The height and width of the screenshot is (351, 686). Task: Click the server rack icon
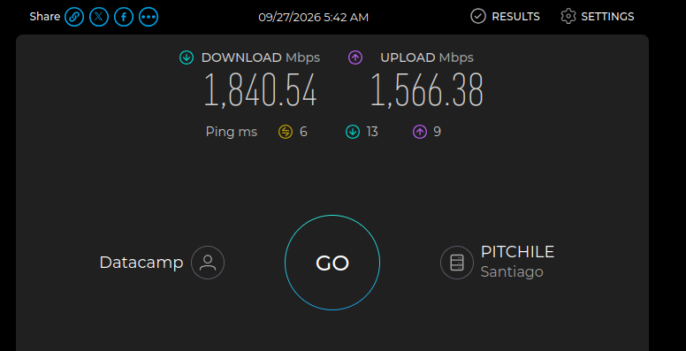(x=457, y=263)
